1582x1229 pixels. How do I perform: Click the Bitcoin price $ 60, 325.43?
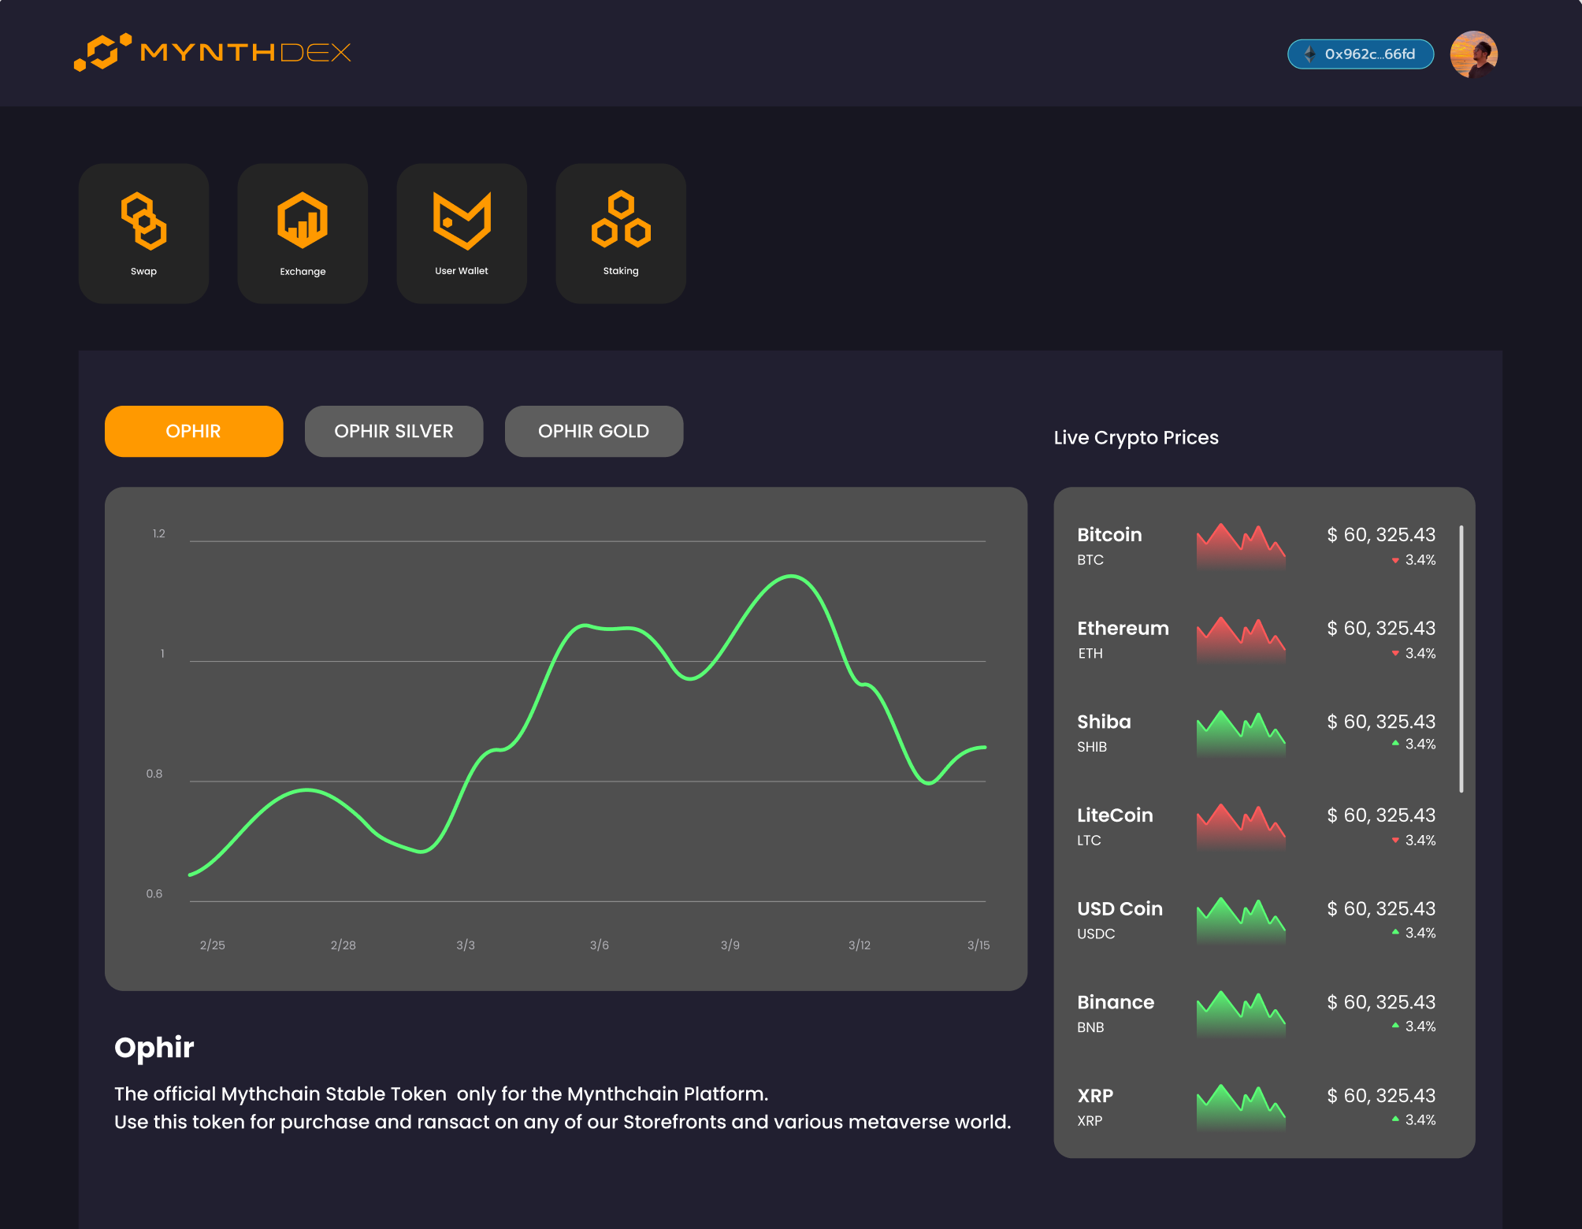click(1381, 535)
